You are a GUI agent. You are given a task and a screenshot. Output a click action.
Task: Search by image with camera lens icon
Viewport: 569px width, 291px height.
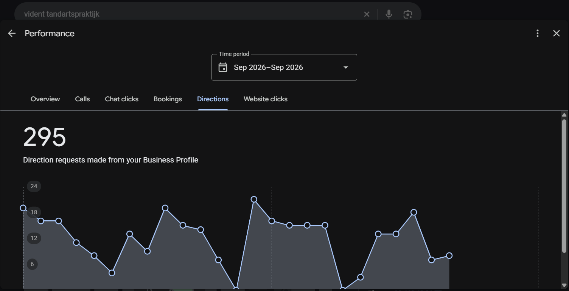[407, 14]
